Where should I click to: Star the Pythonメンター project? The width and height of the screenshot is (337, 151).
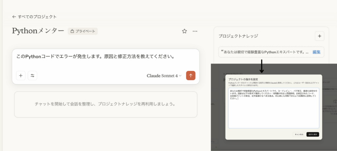point(184,31)
